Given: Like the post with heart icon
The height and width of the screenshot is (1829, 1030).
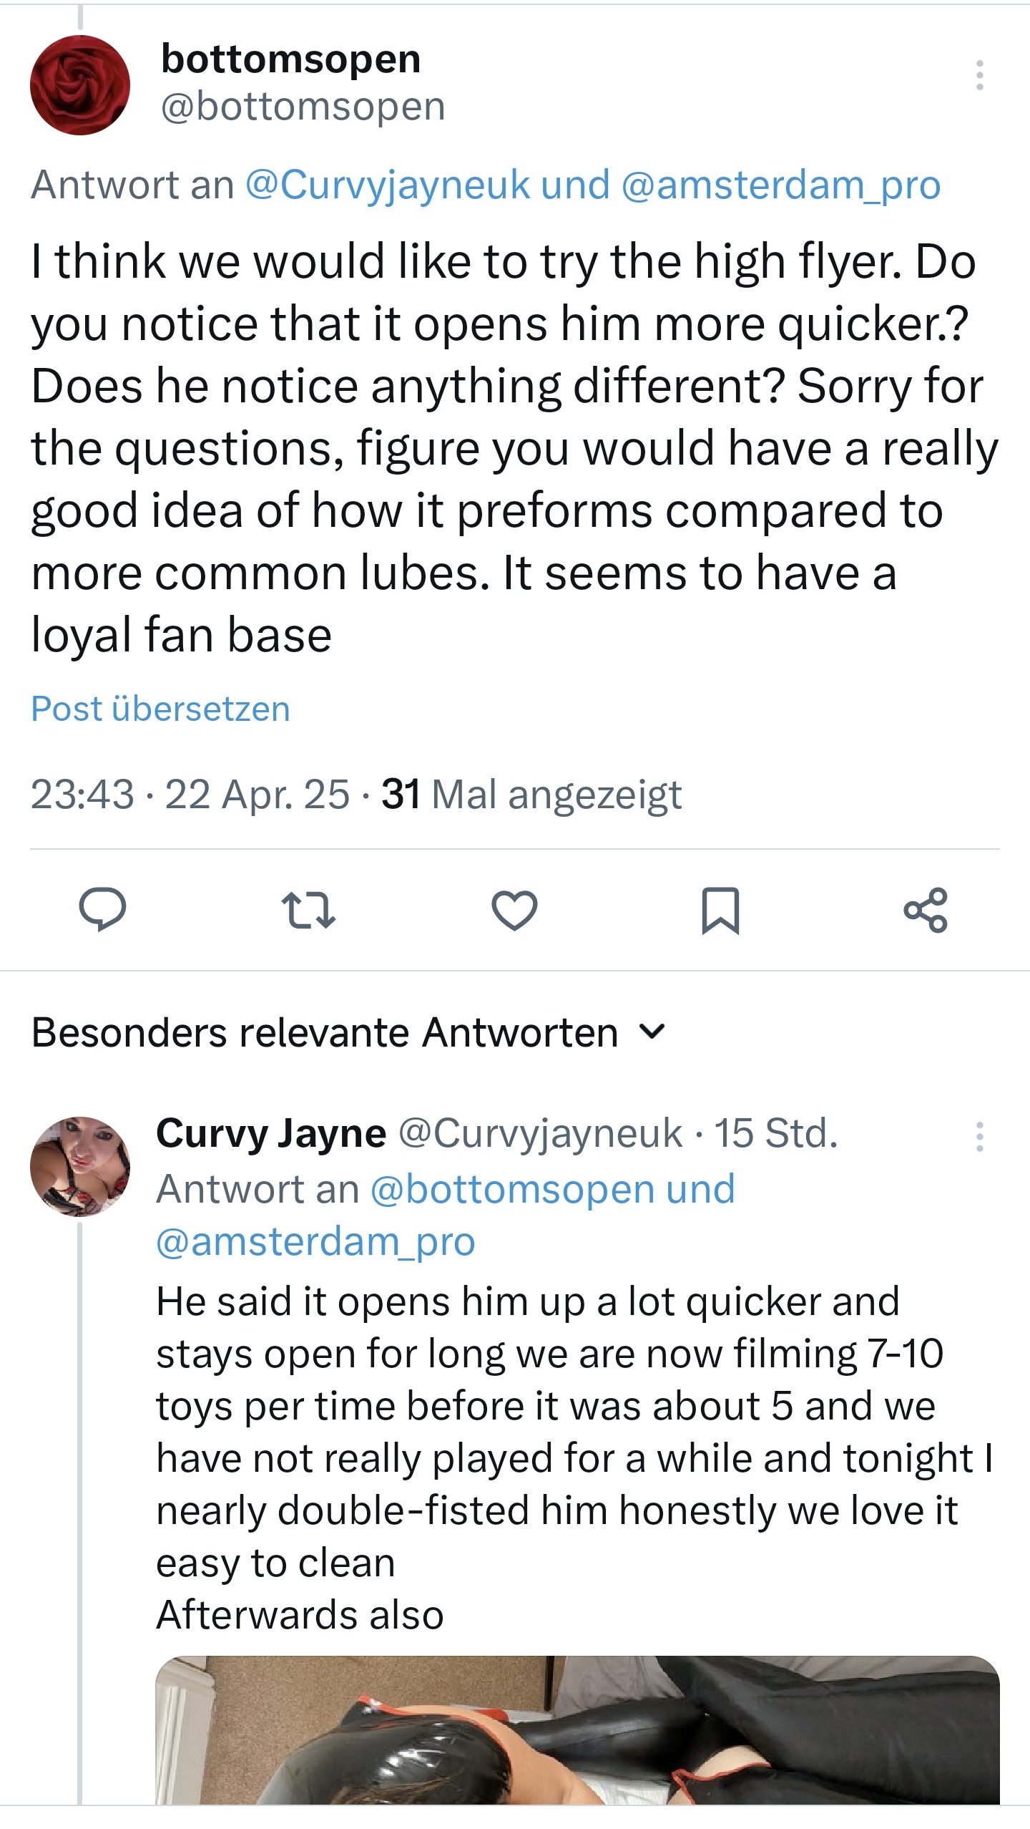Looking at the screenshot, I should [x=514, y=911].
